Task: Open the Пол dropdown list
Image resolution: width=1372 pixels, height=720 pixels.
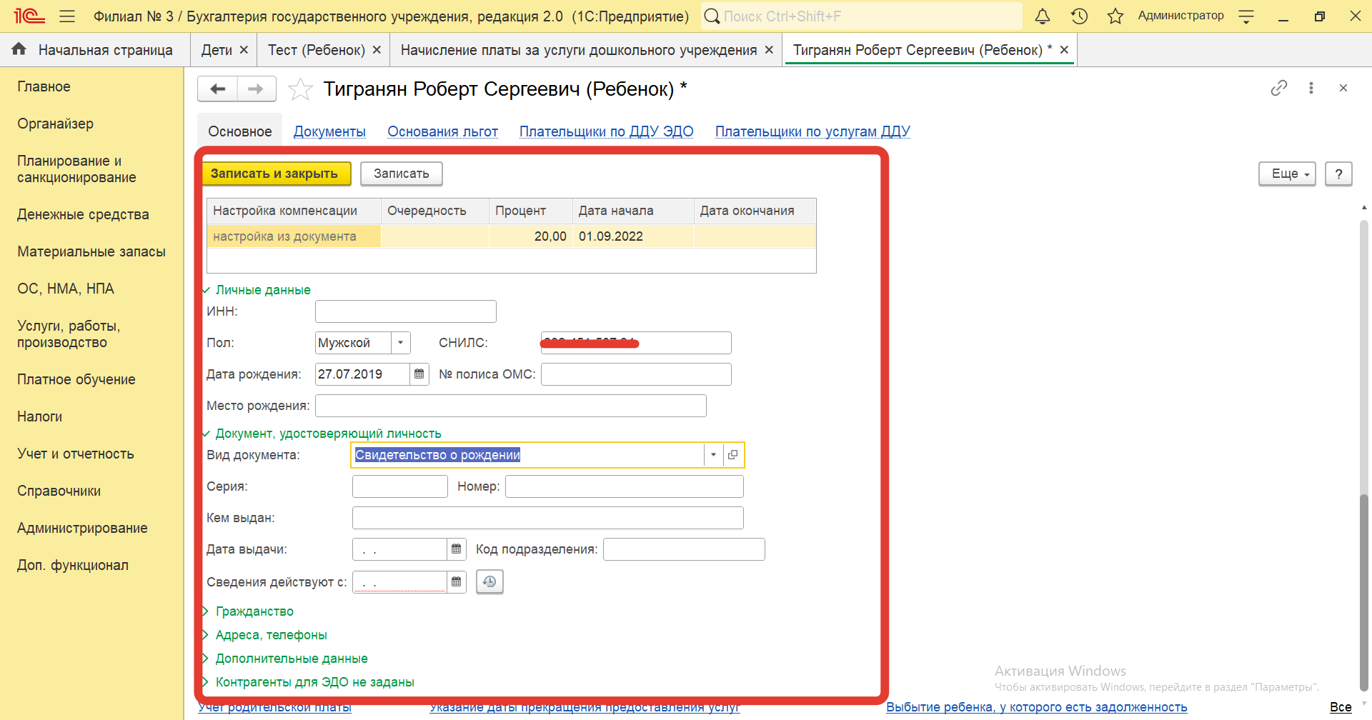Action: [x=401, y=343]
